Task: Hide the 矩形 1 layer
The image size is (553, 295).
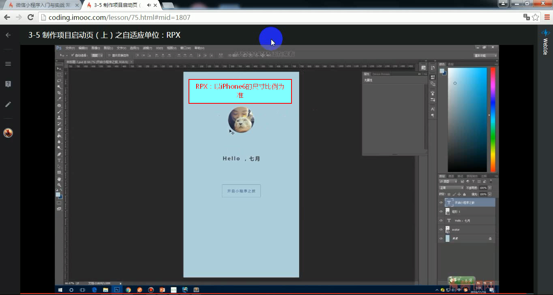Action: tap(441, 212)
